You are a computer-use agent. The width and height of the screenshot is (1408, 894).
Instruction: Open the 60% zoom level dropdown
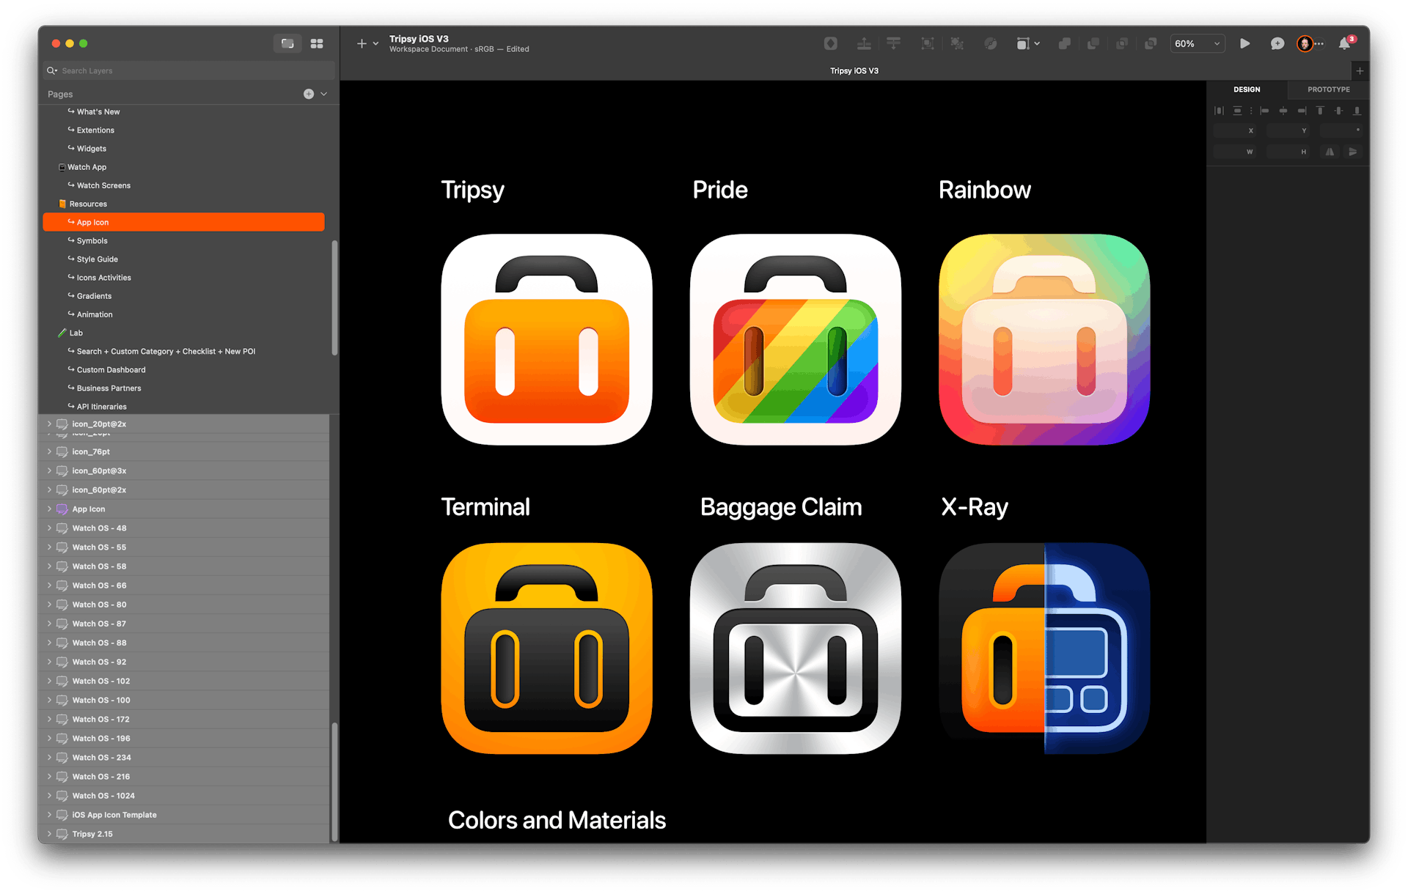[x=1197, y=43]
